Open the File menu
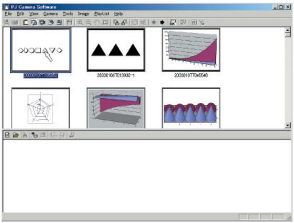The image size is (294, 223). [8, 14]
